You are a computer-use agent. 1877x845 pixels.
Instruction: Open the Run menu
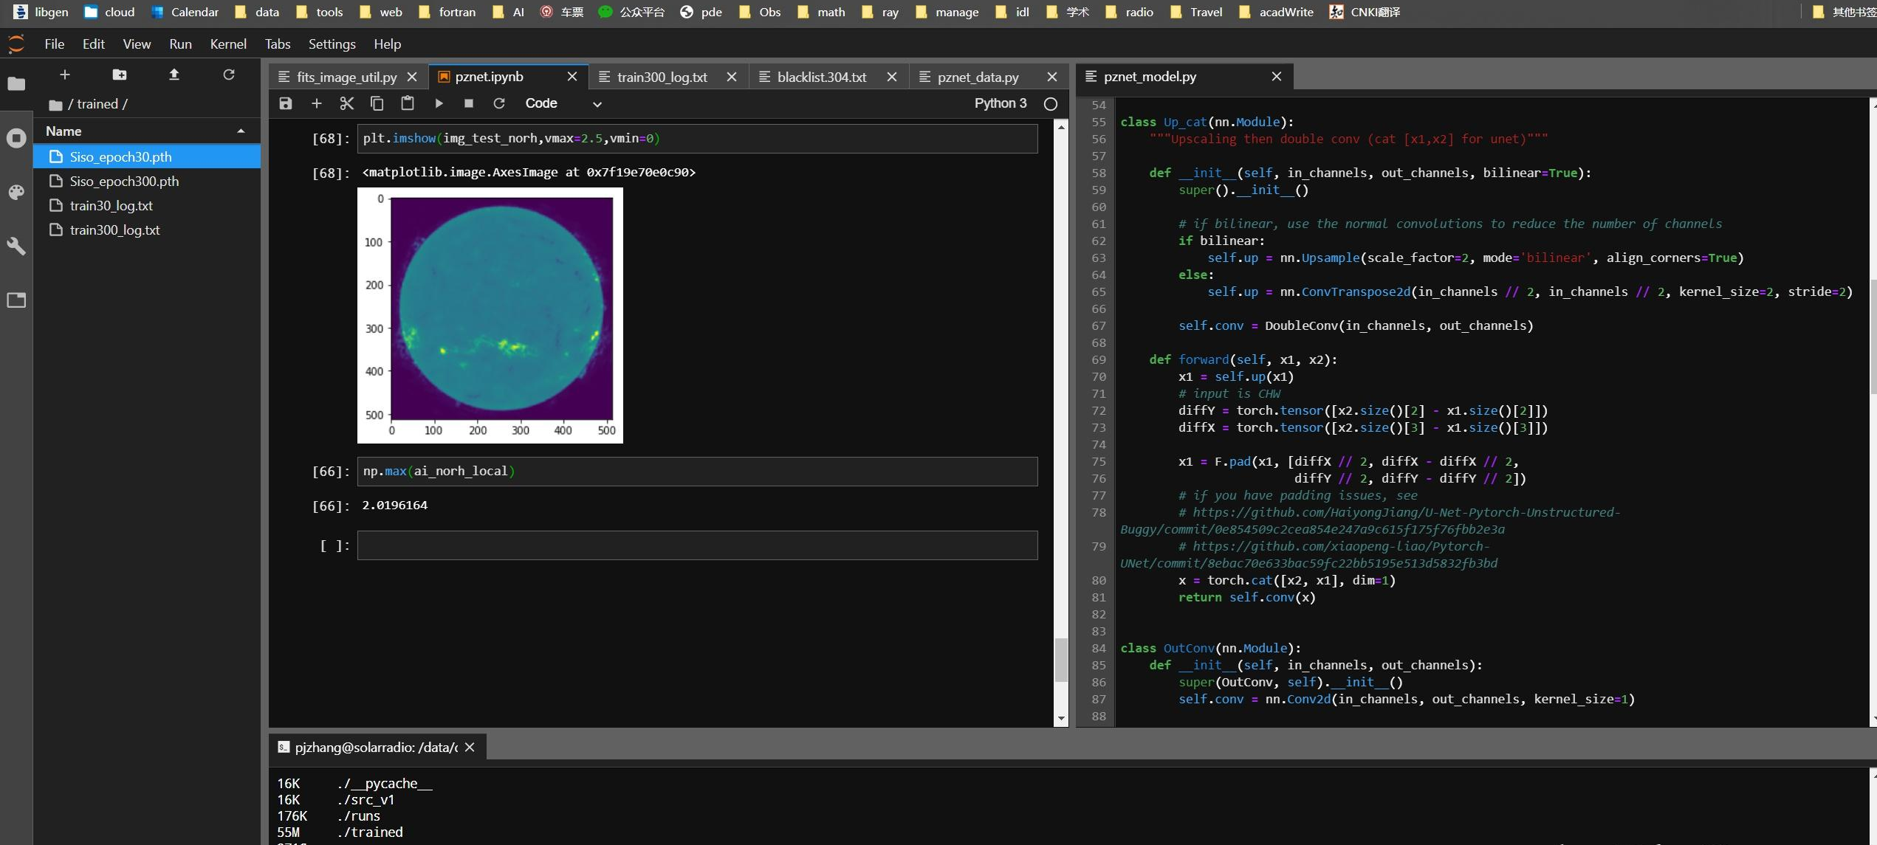pyautogui.click(x=180, y=44)
